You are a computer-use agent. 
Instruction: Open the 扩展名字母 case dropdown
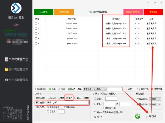click(155, 104)
